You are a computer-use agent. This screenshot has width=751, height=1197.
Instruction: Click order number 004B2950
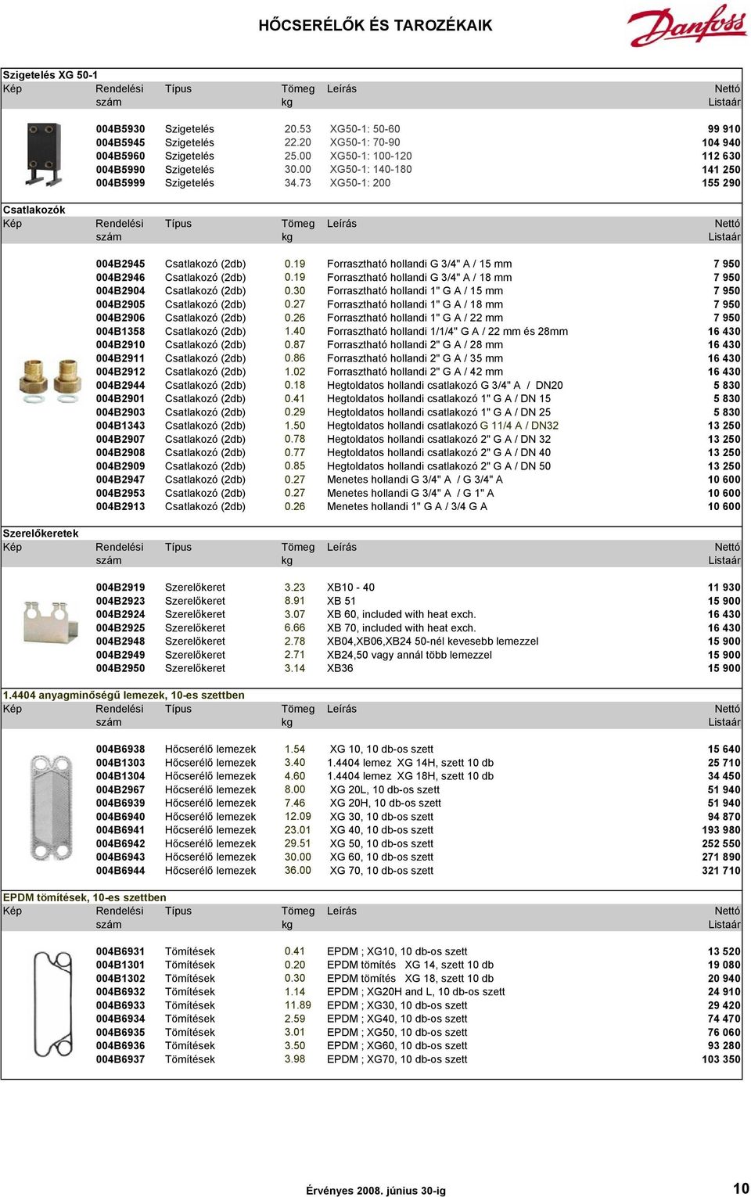point(120,668)
